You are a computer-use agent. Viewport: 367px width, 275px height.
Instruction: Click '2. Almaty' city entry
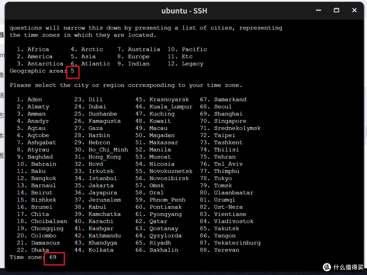point(33,107)
